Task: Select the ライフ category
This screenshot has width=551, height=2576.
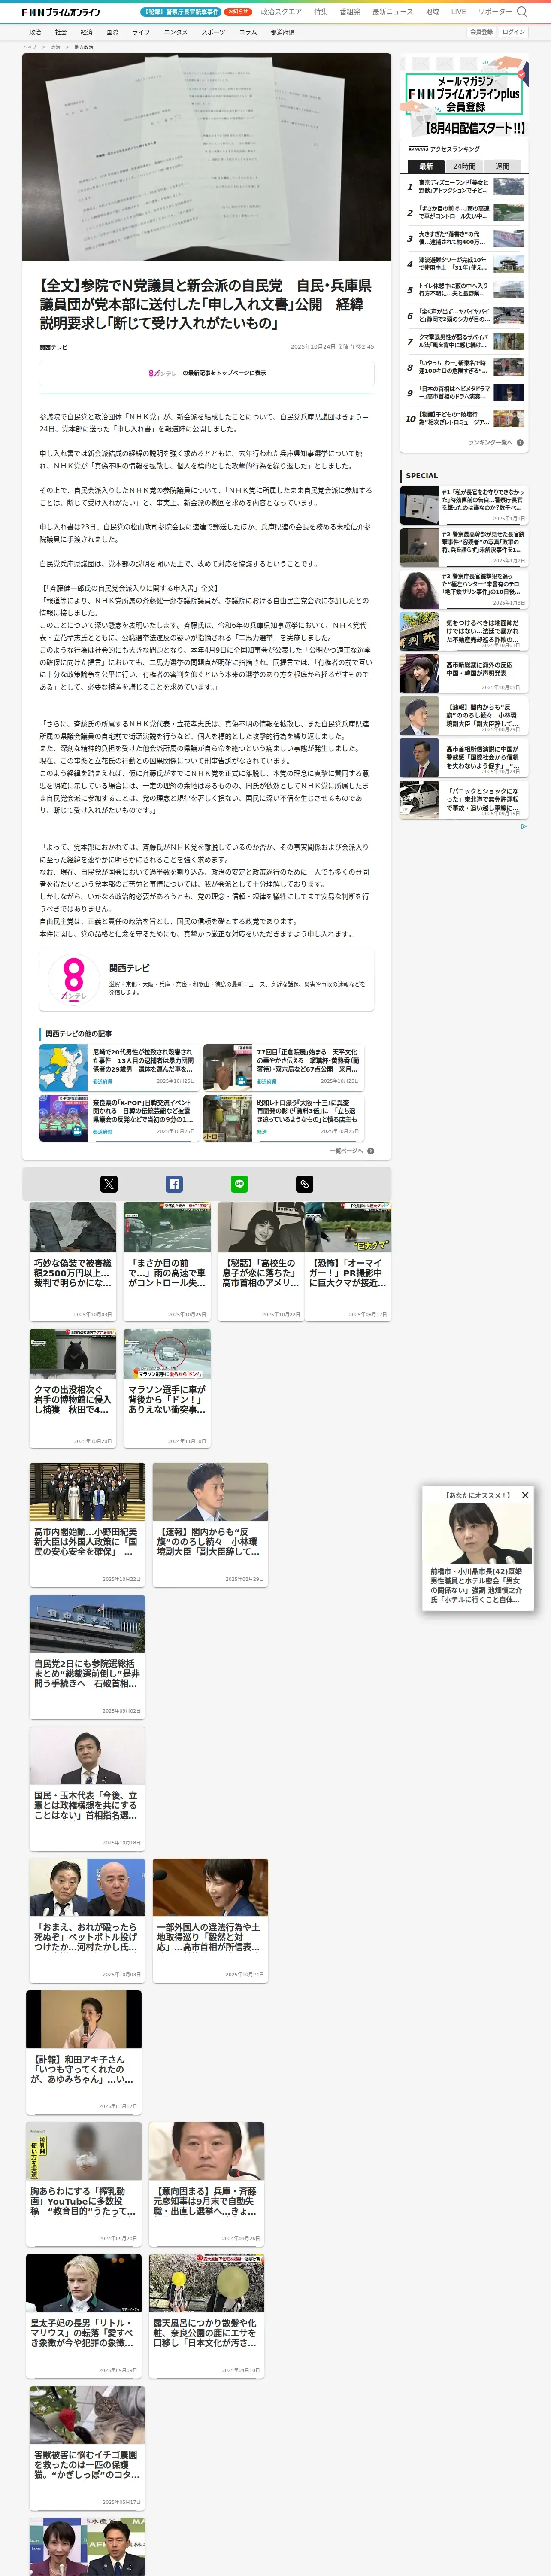Action: pyautogui.click(x=141, y=32)
